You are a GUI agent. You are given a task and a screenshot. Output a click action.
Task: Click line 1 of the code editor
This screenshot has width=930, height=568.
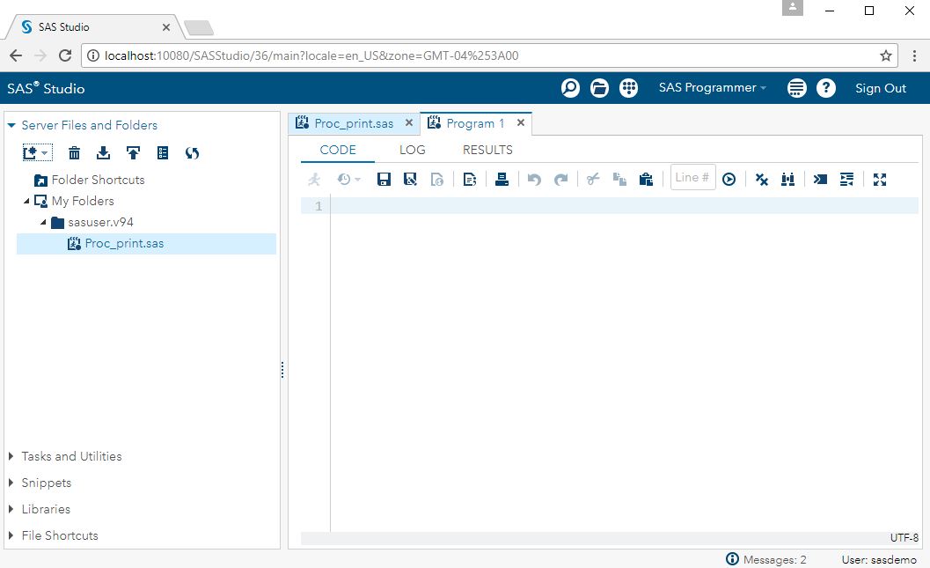(624, 206)
